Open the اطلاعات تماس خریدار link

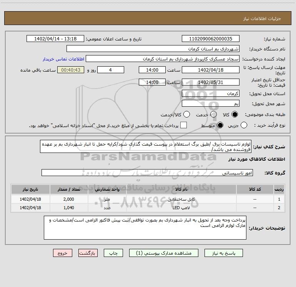coord(63,59)
